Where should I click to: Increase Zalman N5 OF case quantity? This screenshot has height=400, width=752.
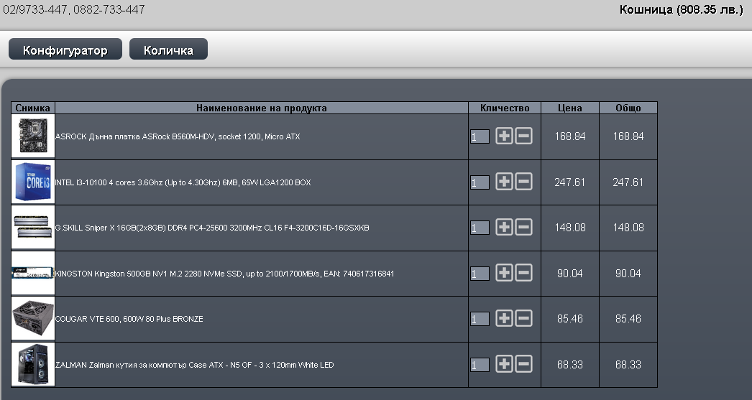coord(504,363)
